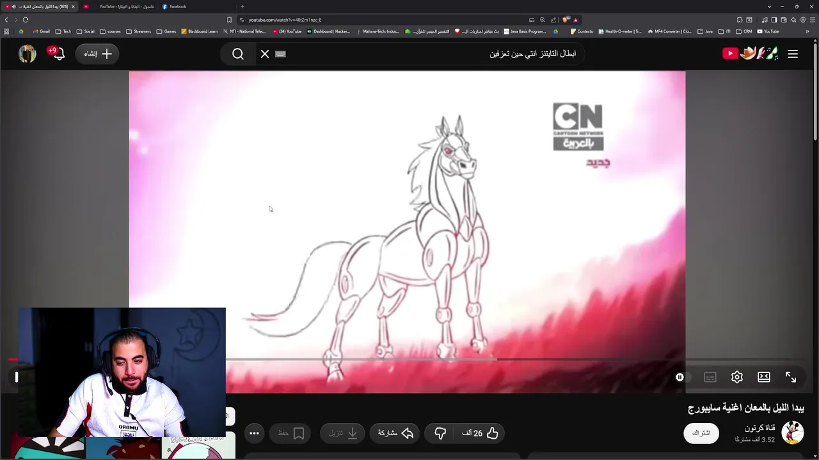The height and width of the screenshot is (460, 819).
Task: Open the Create (إنشاء) button
Action: (x=98, y=54)
